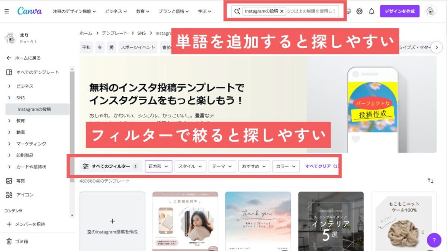The height and width of the screenshot is (251, 447).
Task: Click the デザインを作成 button
Action: 399,11
